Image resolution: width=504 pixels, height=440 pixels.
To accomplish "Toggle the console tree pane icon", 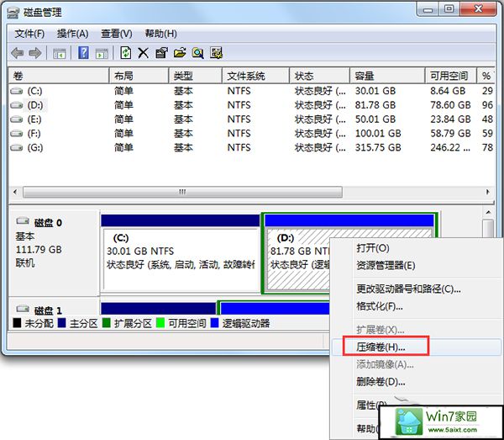I will point(59,53).
